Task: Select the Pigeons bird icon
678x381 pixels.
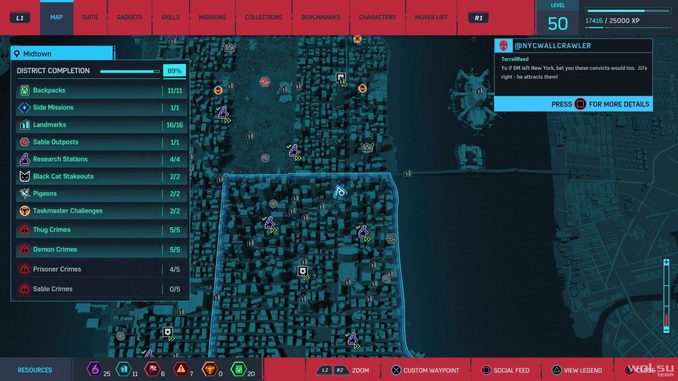Action: click(x=24, y=194)
